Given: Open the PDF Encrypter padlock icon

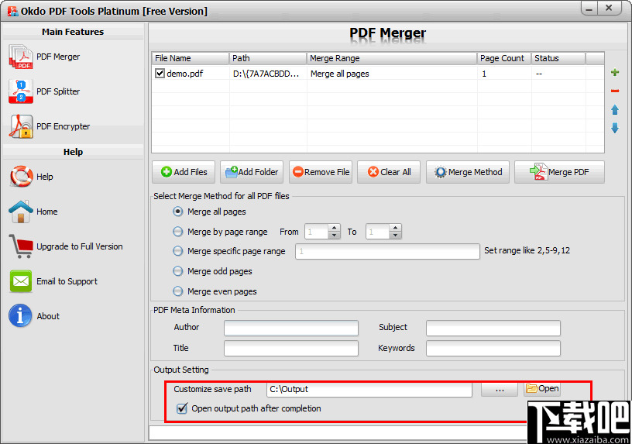Looking at the screenshot, I should pyautogui.click(x=22, y=126).
